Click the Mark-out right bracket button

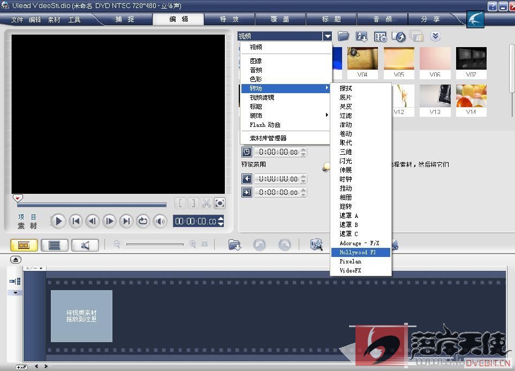(x=193, y=203)
